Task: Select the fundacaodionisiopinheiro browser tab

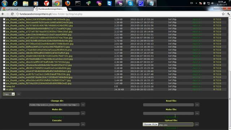Action: click(51, 9)
